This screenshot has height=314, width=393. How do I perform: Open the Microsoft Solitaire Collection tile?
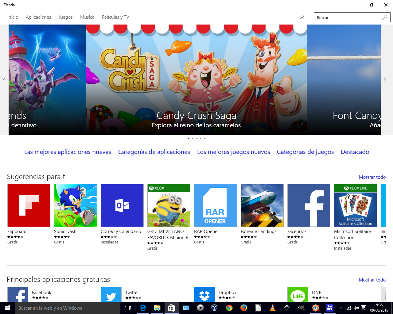point(356,205)
